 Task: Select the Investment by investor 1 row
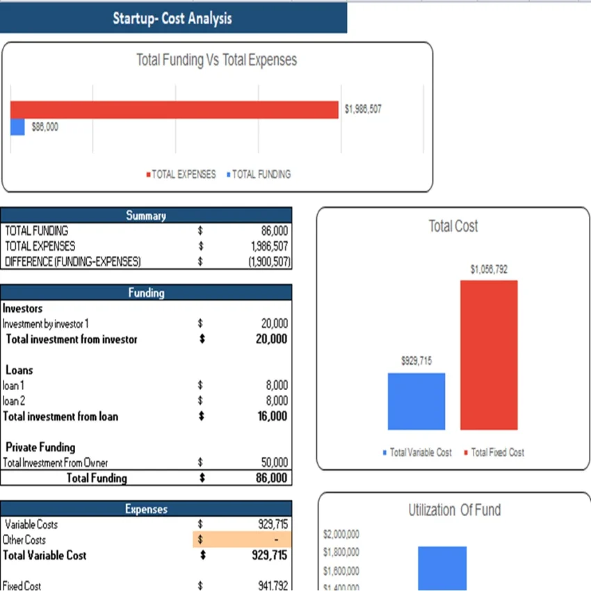(x=46, y=323)
